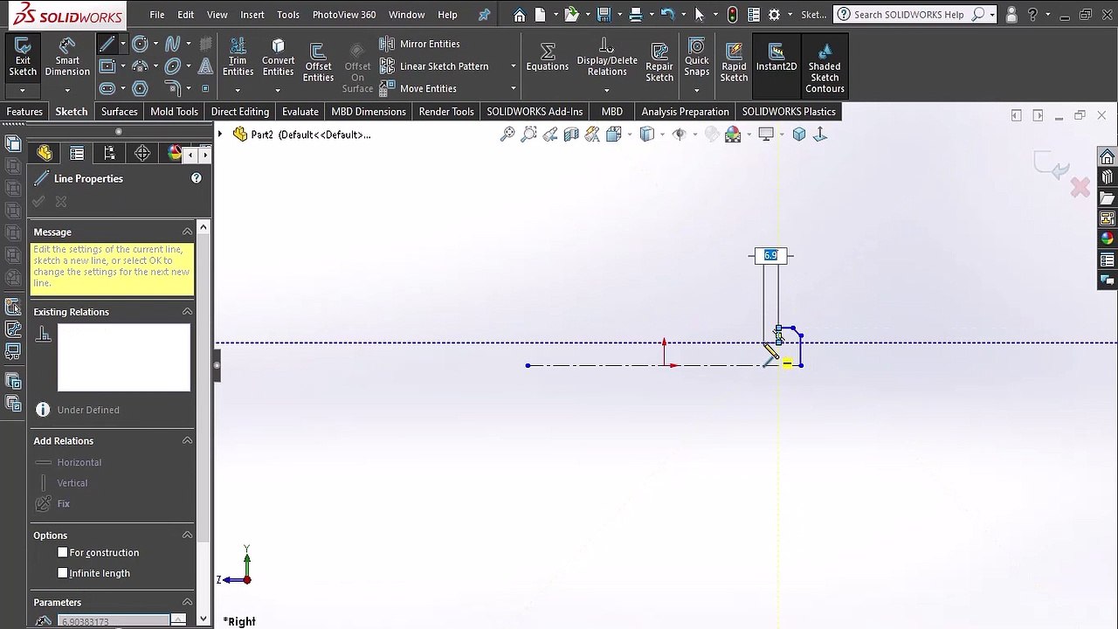Viewport: 1118px width, 629px height.
Task: Add Horizontal relation
Action: pos(69,462)
